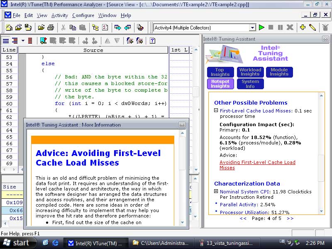332x249 pixels.
Task: Click the Paste clipboard icon
Action: tap(82, 27)
